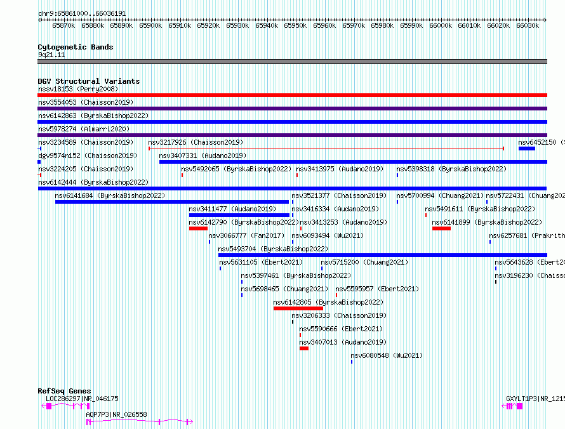Click nsv5397461 (ByrskaBishop2022) label
The image size is (565, 429).
coord(296,275)
